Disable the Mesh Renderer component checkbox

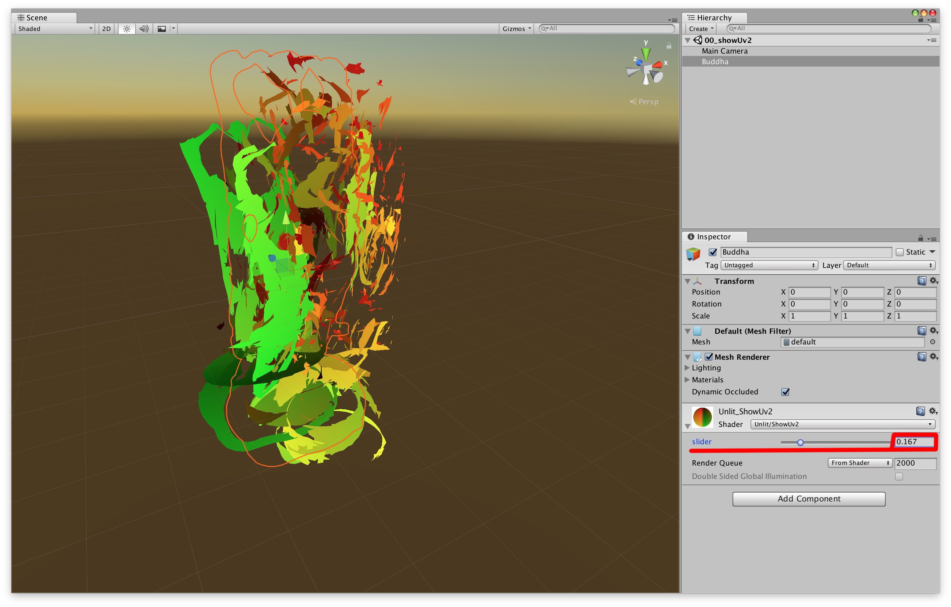pyautogui.click(x=709, y=356)
